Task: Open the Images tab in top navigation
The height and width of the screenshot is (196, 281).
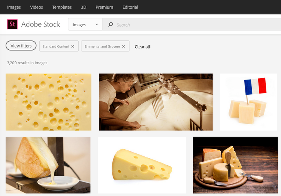Action: 14,7
